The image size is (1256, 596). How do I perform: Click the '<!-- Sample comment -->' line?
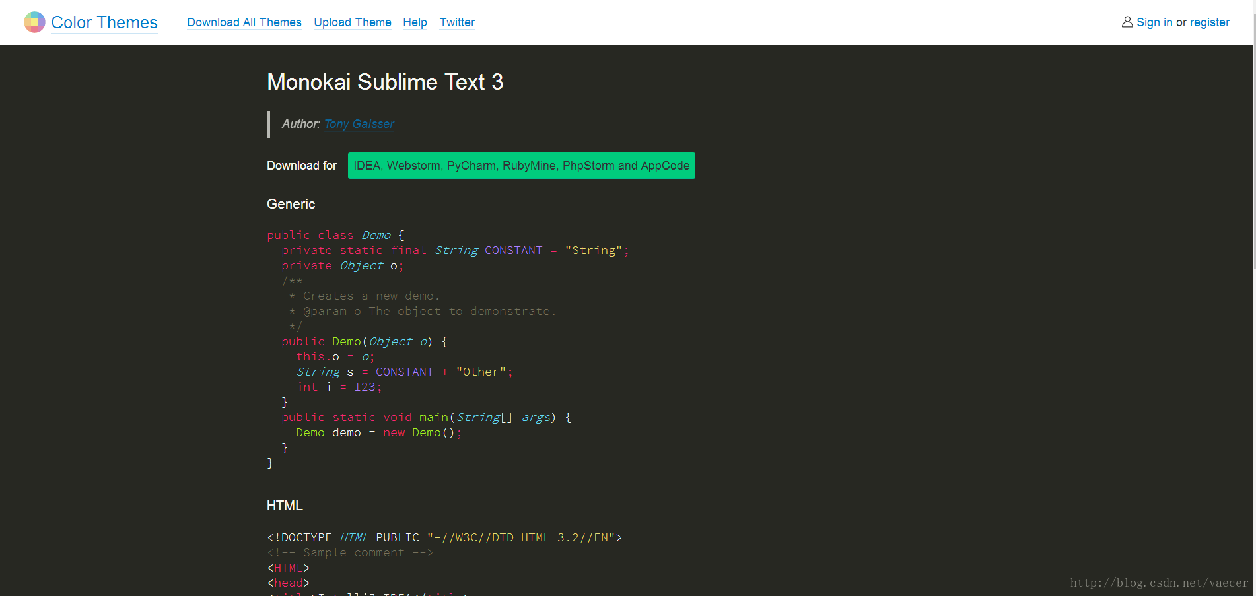coord(350,552)
